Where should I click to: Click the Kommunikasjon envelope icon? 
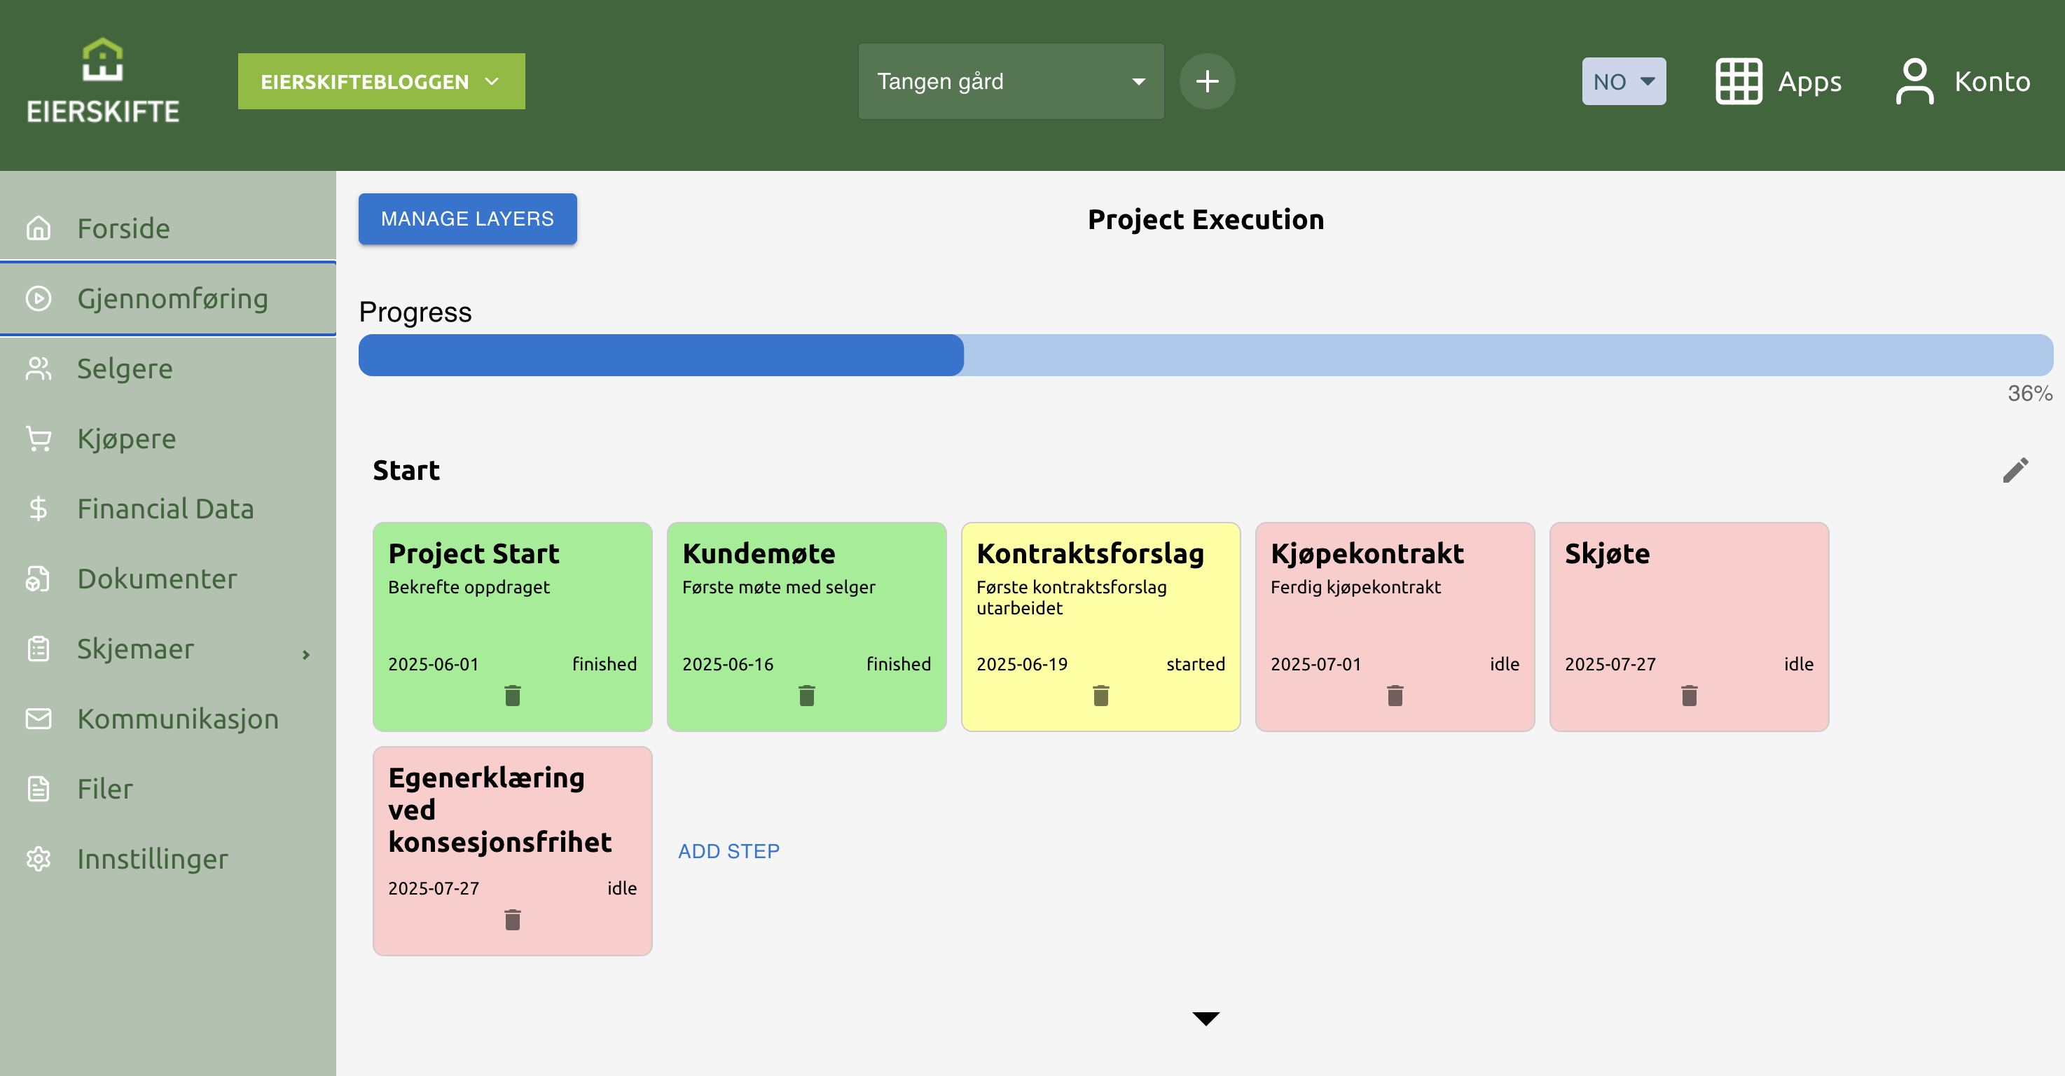pyautogui.click(x=39, y=719)
